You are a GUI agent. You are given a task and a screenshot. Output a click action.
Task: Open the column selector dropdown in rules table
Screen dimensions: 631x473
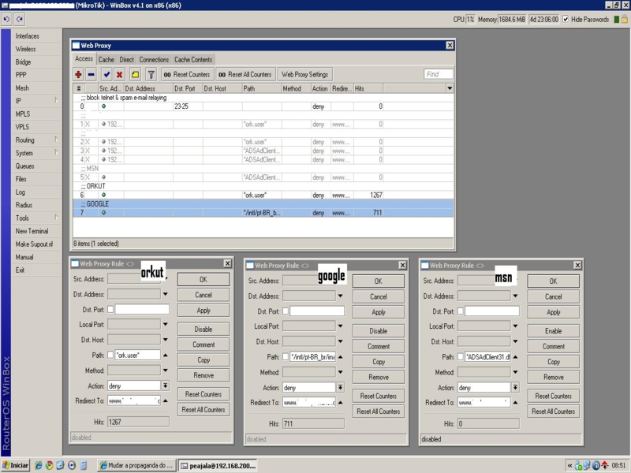pyautogui.click(x=450, y=89)
